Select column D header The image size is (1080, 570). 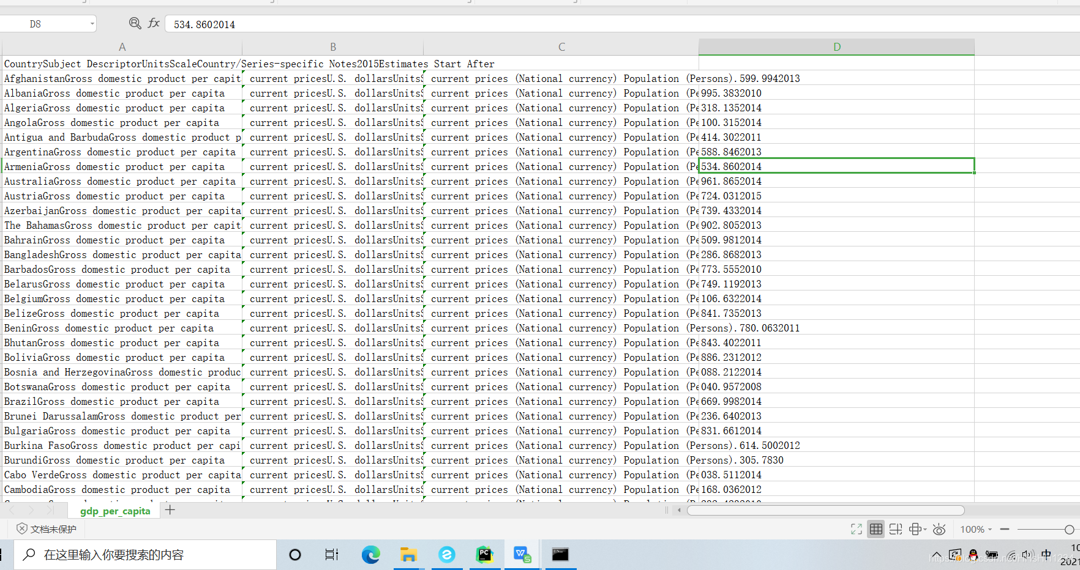pos(836,47)
